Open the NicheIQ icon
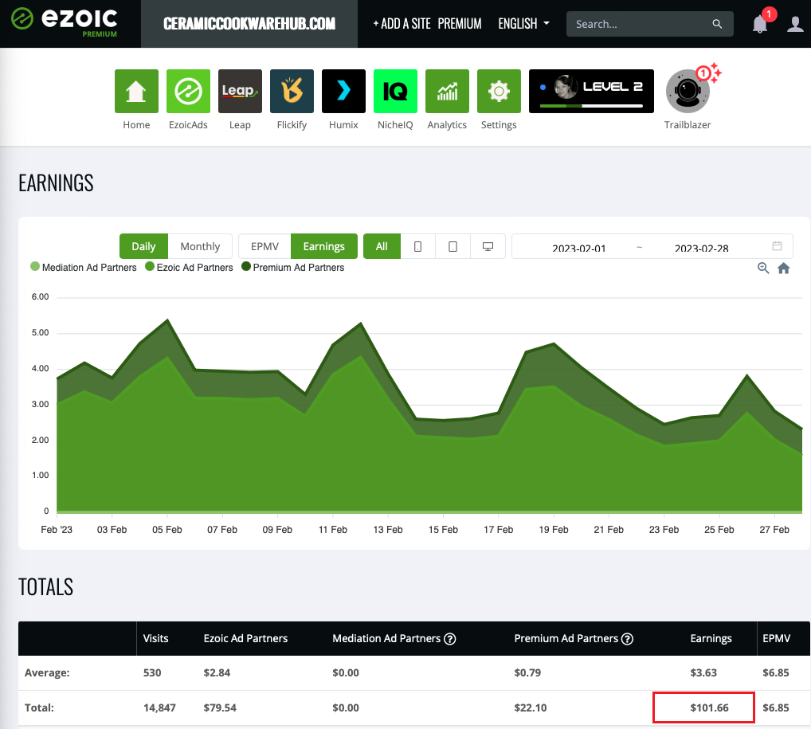This screenshot has width=811, height=729. [395, 91]
